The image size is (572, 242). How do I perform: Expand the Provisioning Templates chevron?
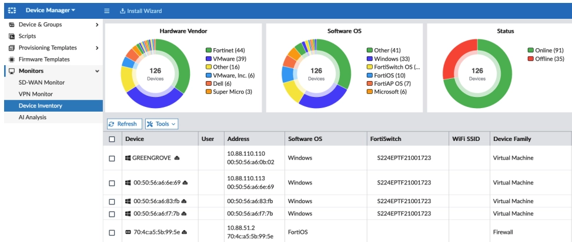[97, 48]
